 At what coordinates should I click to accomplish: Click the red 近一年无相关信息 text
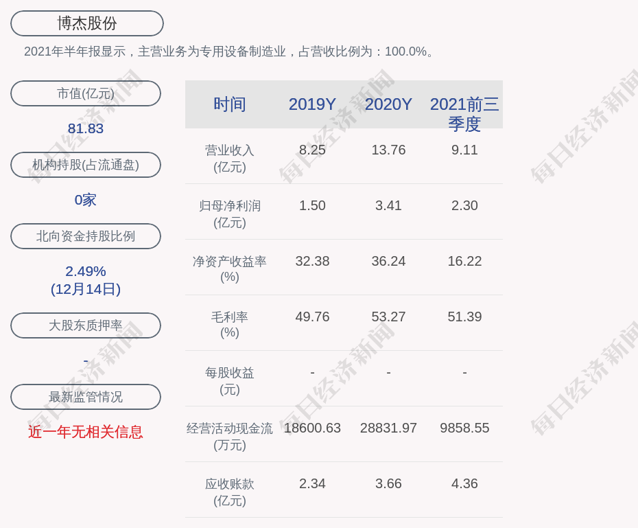86,432
